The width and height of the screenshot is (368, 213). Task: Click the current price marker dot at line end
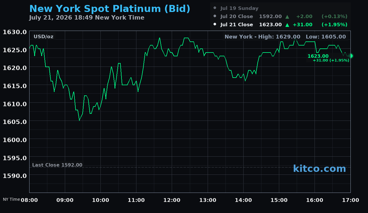[351, 56]
